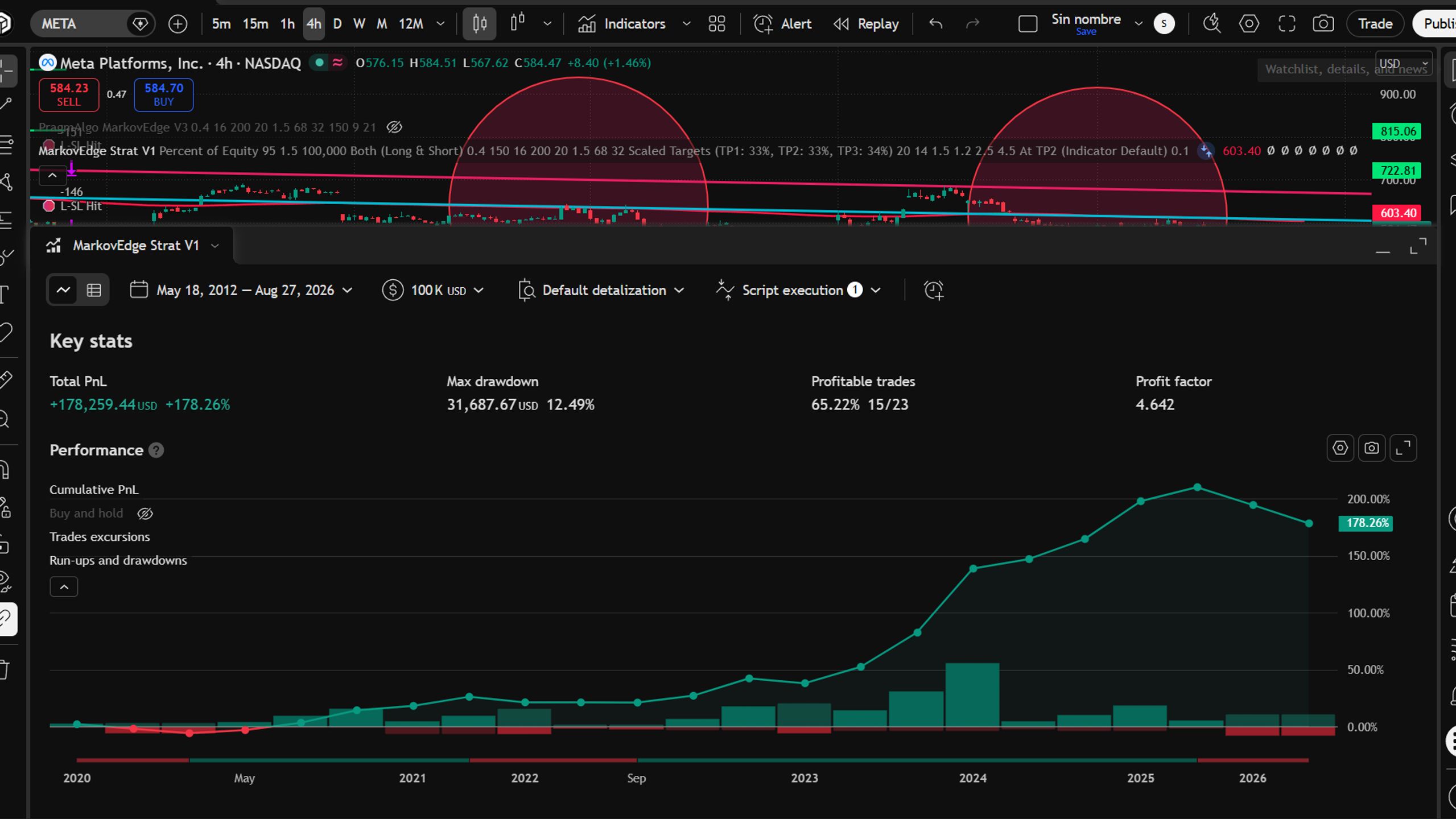Screen dimensions: 1456x819
Task: Open the 100K USD capital dropdown
Action: click(x=433, y=290)
